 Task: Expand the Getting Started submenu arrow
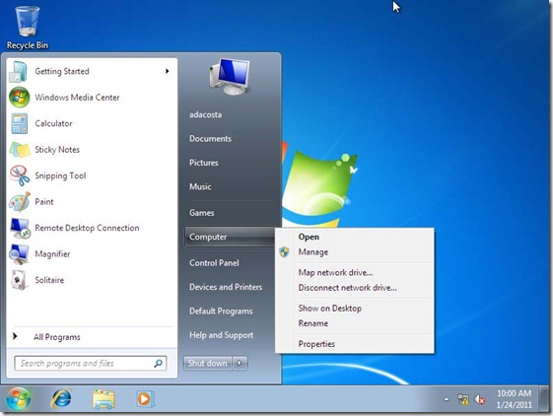(168, 71)
